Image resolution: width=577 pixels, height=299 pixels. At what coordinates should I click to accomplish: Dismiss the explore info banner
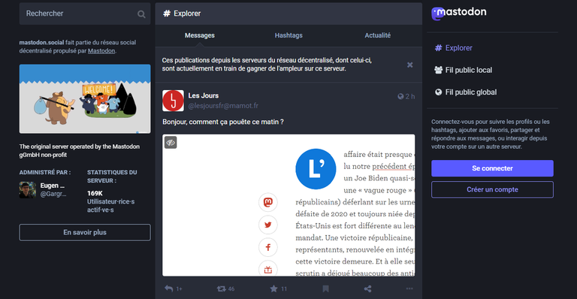point(409,65)
